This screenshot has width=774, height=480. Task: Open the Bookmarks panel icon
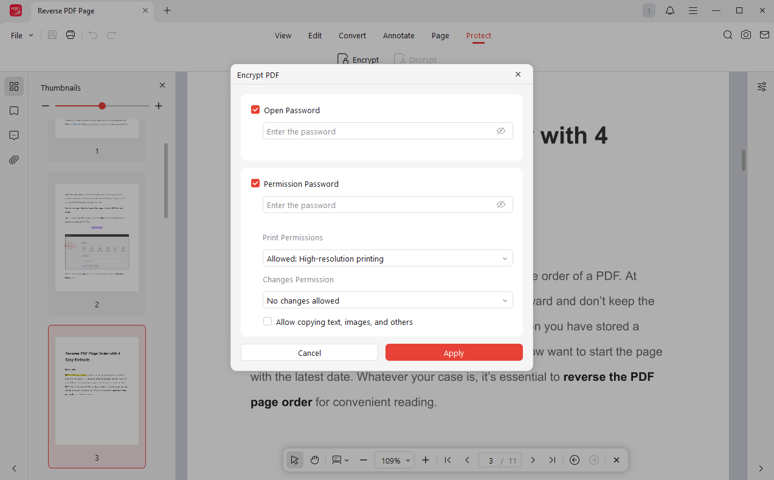point(14,111)
